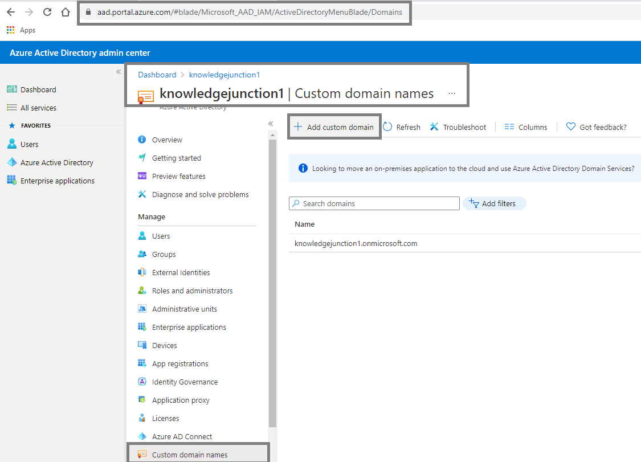Click into the Search domains field
The height and width of the screenshot is (462, 641).
[374, 203]
